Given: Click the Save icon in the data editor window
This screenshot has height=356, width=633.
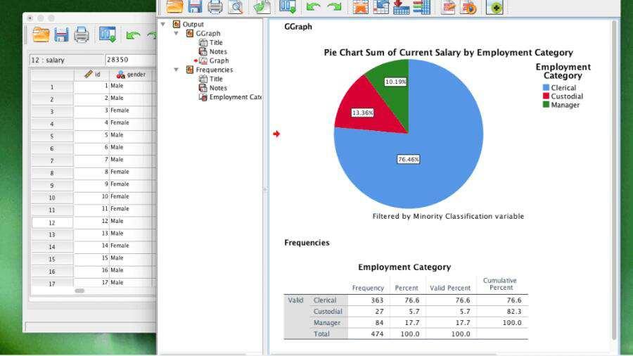Looking at the screenshot, I should [61, 34].
